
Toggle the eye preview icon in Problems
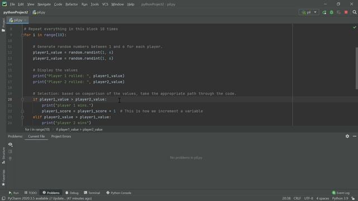click(x=10, y=145)
